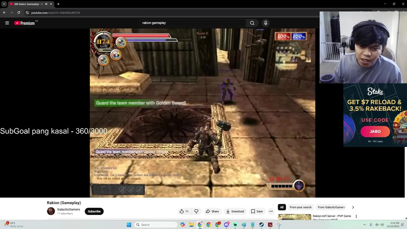Subscribe to GalacticGamers channel

point(94,211)
